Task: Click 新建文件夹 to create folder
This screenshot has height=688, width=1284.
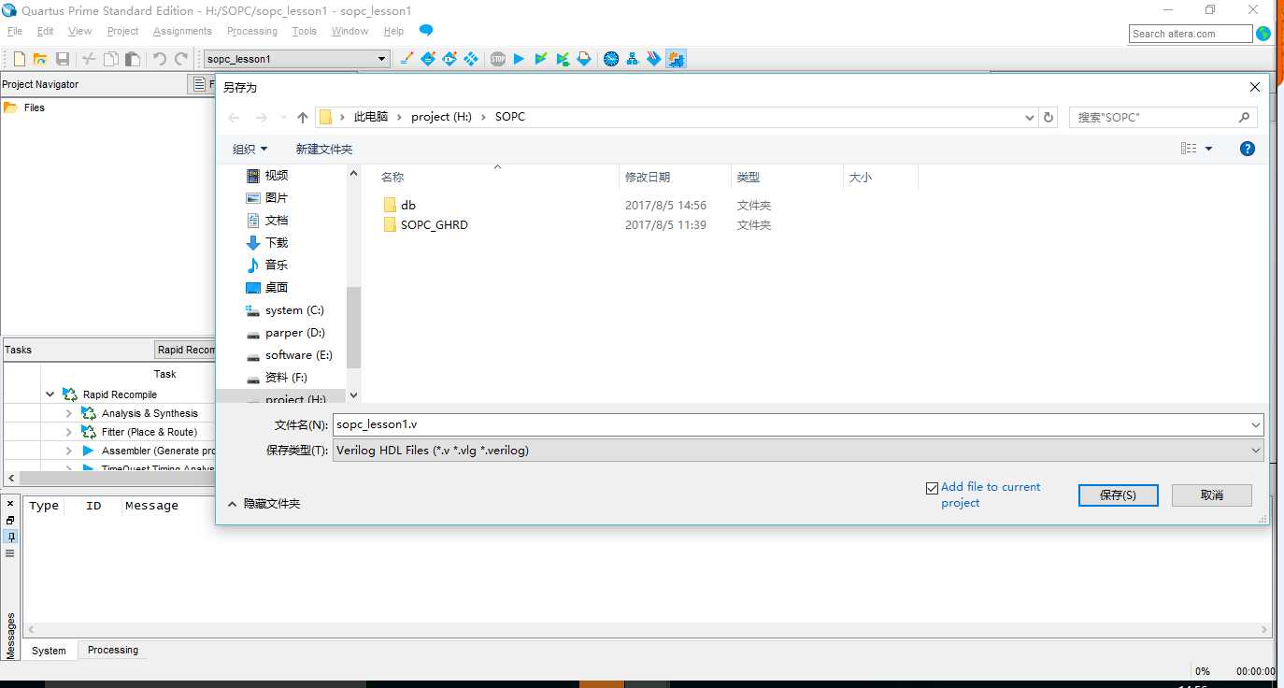Action: [x=324, y=150]
